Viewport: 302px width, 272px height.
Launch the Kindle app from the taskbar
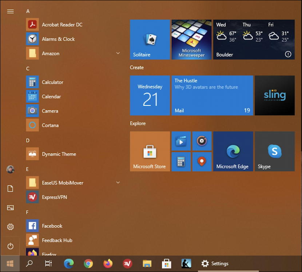click(x=186, y=263)
